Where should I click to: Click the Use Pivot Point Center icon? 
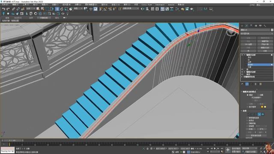coord(86,9)
